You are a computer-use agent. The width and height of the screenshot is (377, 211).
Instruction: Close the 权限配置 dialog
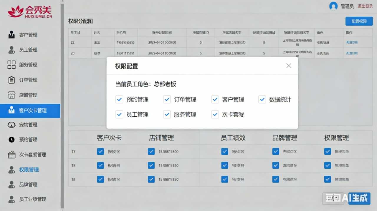pos(289,66)
